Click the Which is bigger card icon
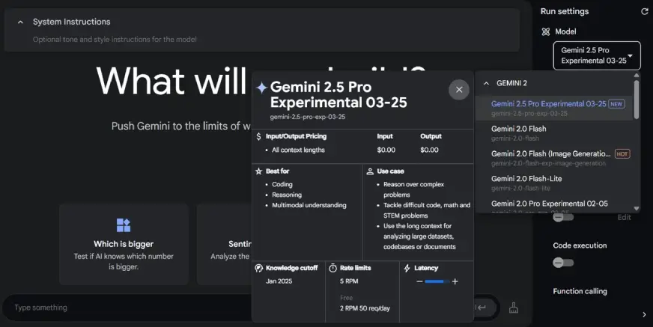 (x=124, y=225)
